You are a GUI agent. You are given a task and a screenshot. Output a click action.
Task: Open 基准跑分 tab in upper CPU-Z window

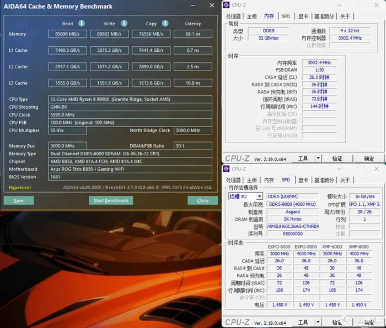point(324,16)
